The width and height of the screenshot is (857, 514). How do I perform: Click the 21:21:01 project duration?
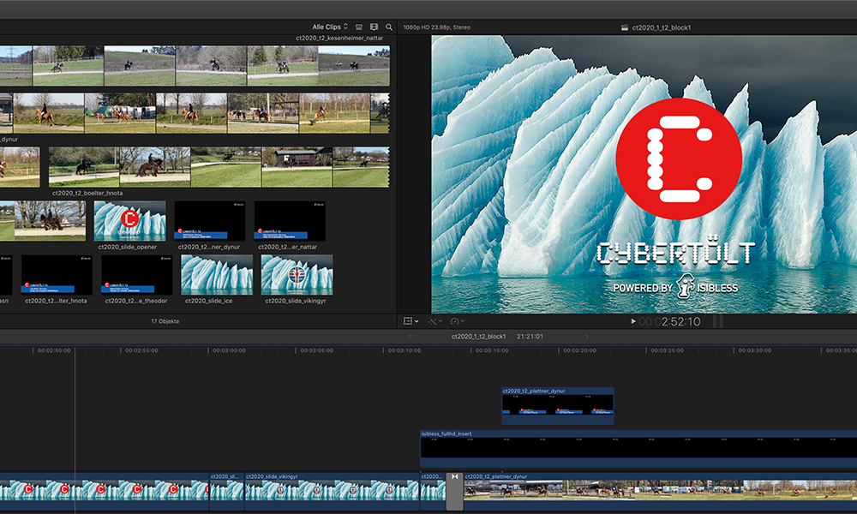530,337
